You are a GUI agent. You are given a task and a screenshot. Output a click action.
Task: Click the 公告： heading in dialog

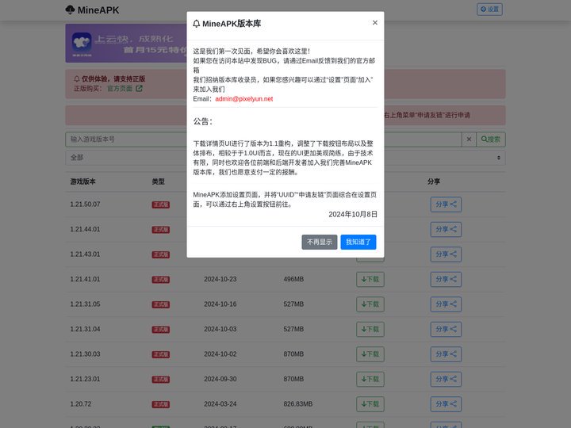203,121
